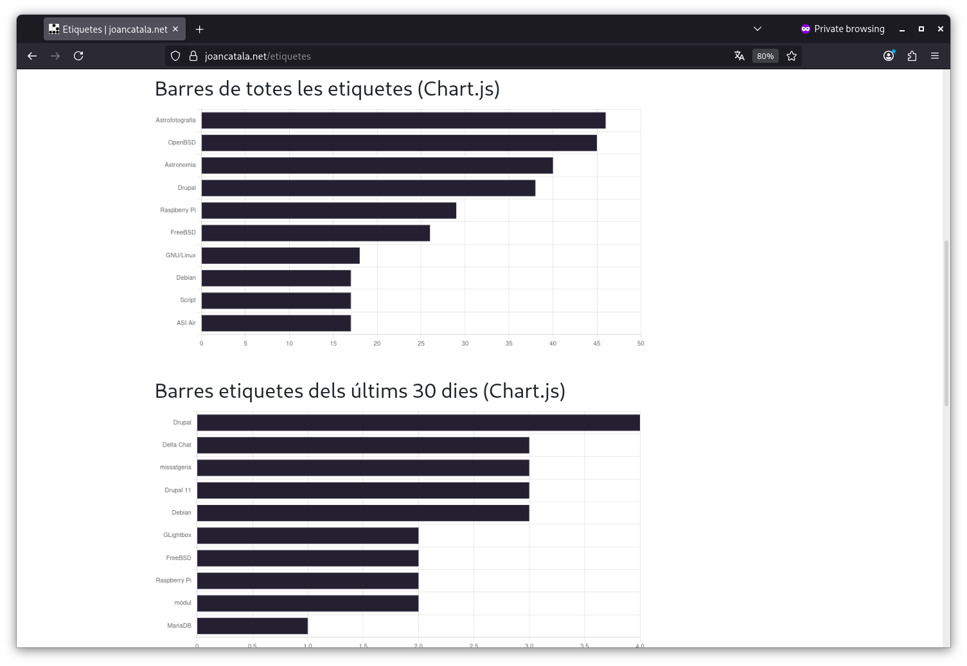The image size is (967, 666).
Task: Open the Firefox account icon
Action: pyautogui.click(x=889, y=56)
